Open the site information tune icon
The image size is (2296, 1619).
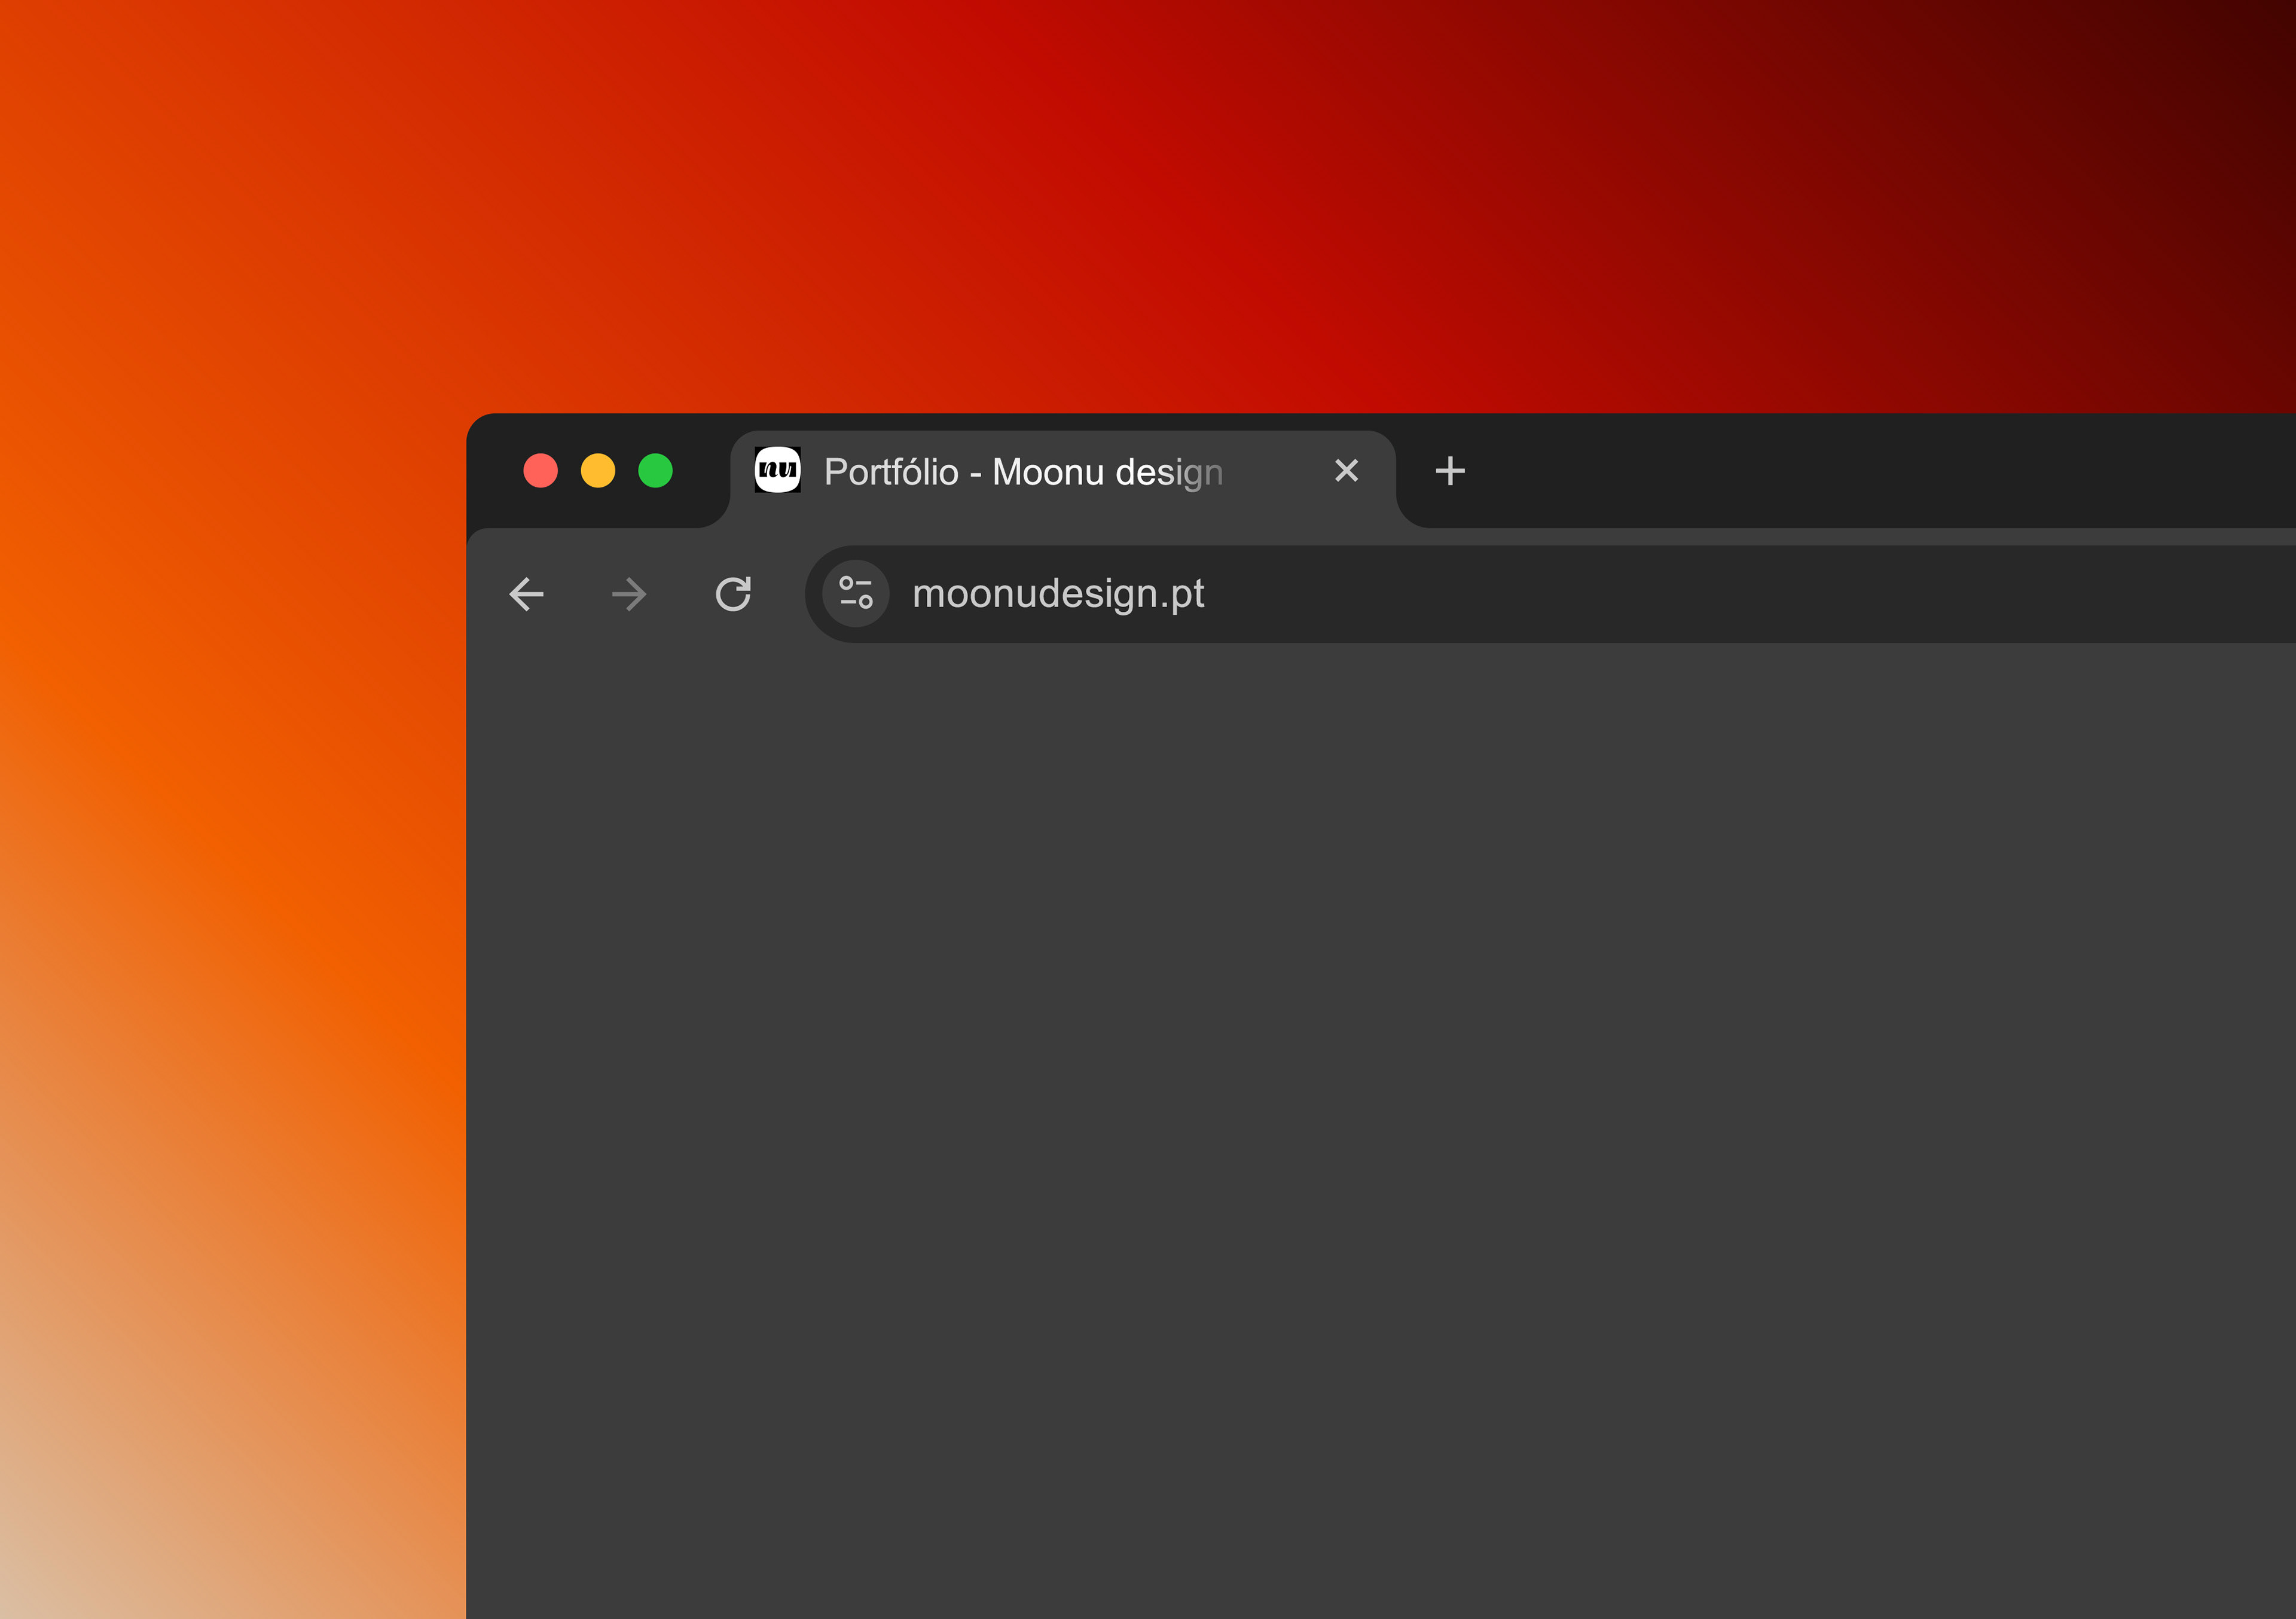[856, 593]
